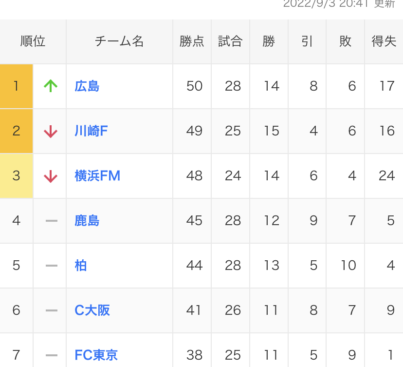
Task: Open the 川崎F team page
Action: (x=91, y=131)
